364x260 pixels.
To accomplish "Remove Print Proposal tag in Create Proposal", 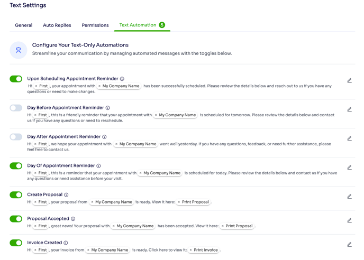I will tap(179, 202).
